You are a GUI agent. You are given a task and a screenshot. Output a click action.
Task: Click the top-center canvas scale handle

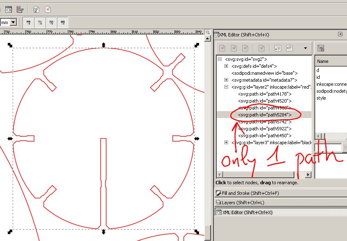point(103,45)
